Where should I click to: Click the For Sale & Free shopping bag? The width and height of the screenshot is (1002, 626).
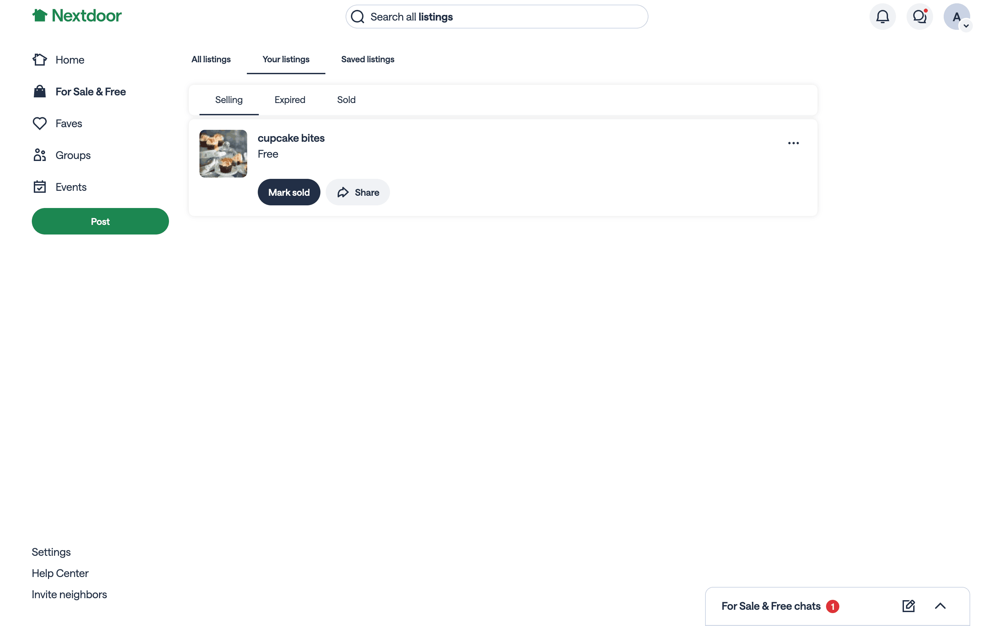point(40,91)
